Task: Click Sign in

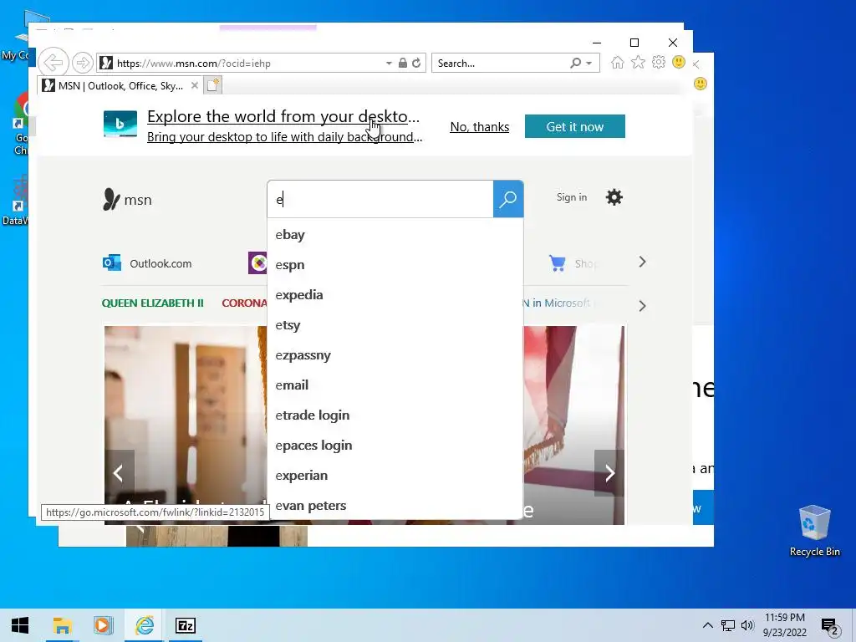Action: tap(572, 197)
